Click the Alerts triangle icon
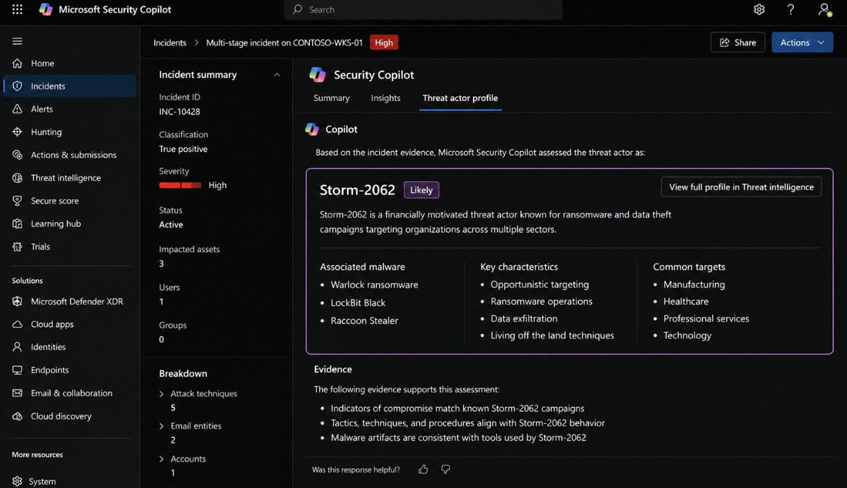 point(18,109)
